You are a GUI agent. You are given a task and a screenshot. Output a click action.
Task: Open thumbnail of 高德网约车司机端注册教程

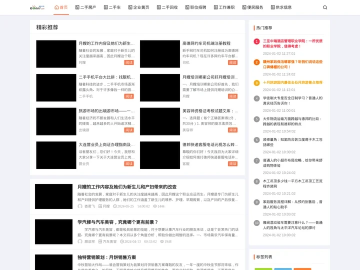(160, 54)
